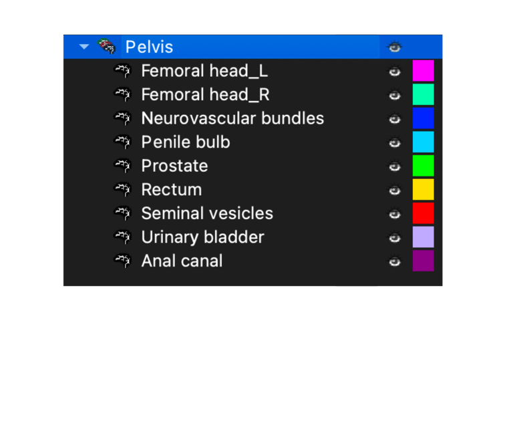Screen dimensions: 513x443
Task: Select the Penile bulb label
Action: click(185, 142)
